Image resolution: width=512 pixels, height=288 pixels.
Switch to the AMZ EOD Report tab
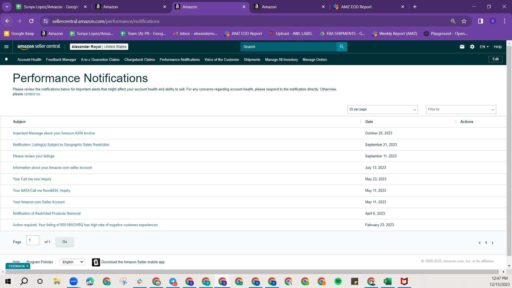(369, 7)
